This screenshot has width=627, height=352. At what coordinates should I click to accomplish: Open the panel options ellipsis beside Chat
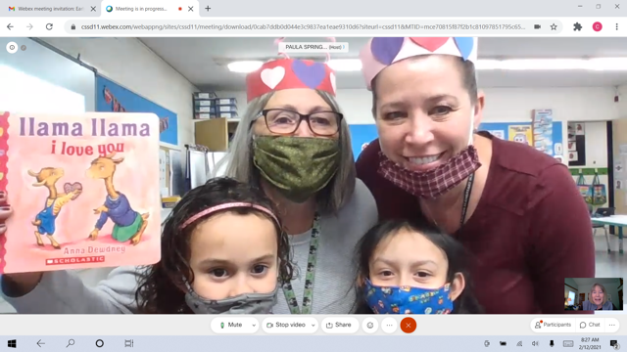(611, 325)
